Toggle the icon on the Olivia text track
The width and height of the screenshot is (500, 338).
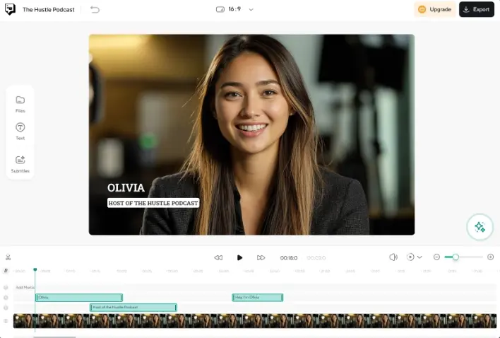click(x=6, y=298)
